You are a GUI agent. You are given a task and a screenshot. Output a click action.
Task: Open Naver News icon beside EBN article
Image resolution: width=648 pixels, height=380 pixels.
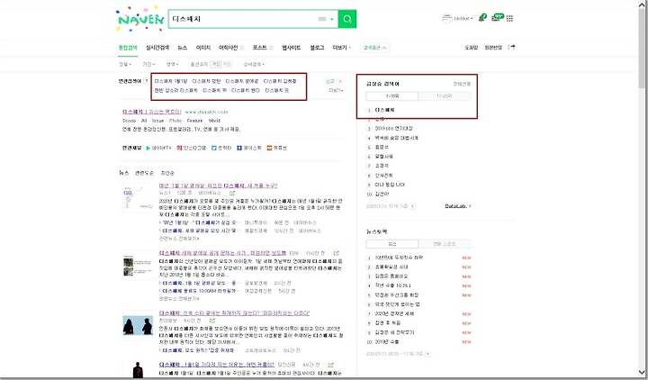click(x=336, y=253)
